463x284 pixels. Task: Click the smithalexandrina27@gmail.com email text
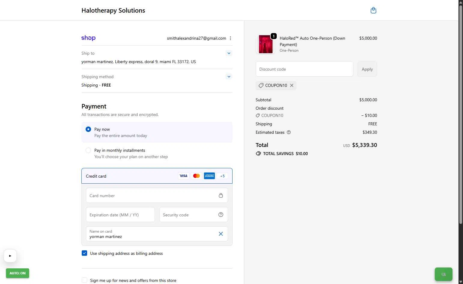point(196,38)
